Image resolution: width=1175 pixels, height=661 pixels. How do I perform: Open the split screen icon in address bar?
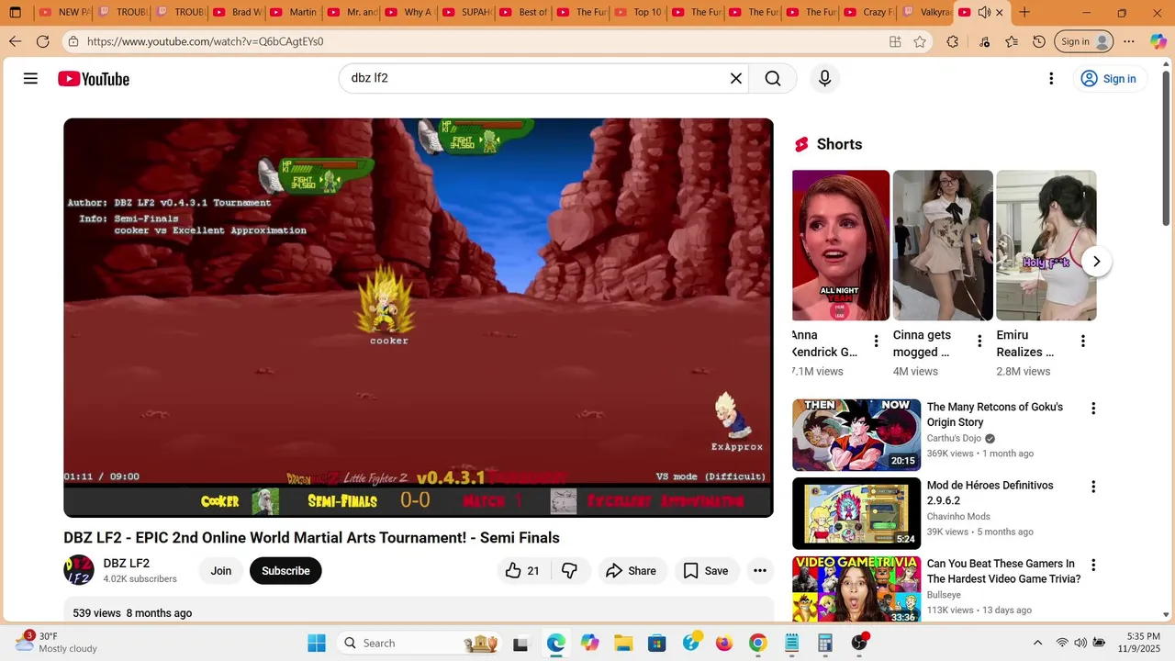895,41
